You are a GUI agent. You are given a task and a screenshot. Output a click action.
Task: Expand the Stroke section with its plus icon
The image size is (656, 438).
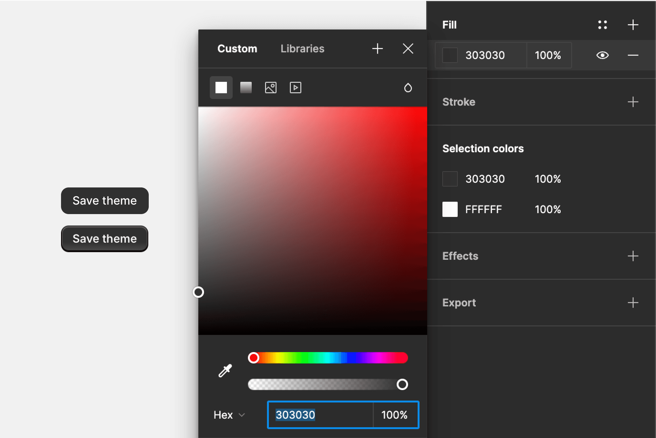point(633,102)
